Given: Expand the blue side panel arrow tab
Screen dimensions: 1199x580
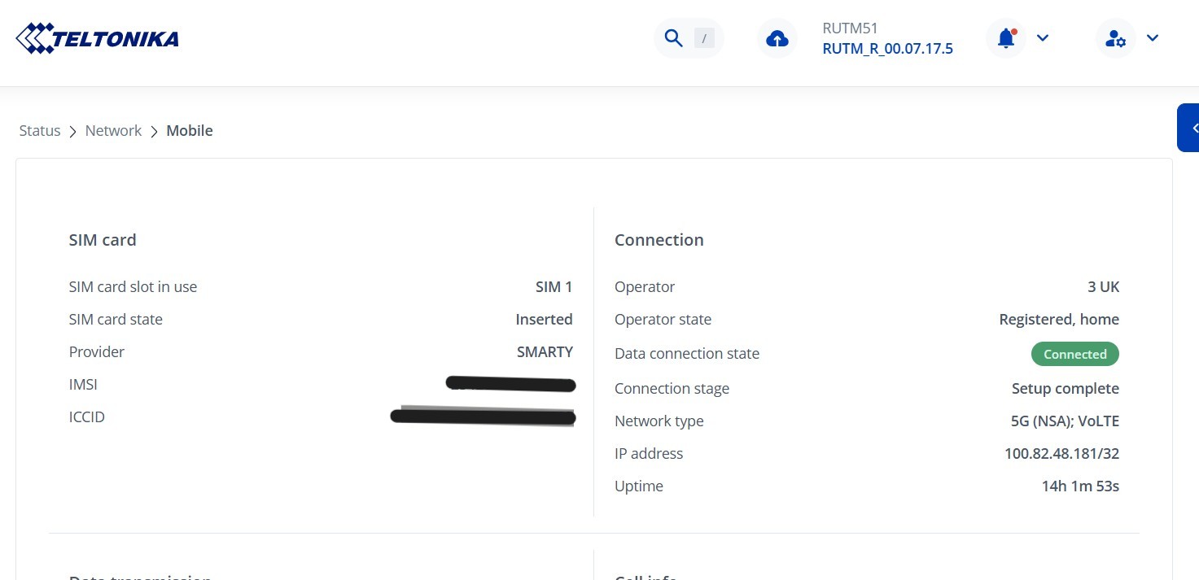Looking at the screenshot, I should (x=1191, y=128).
